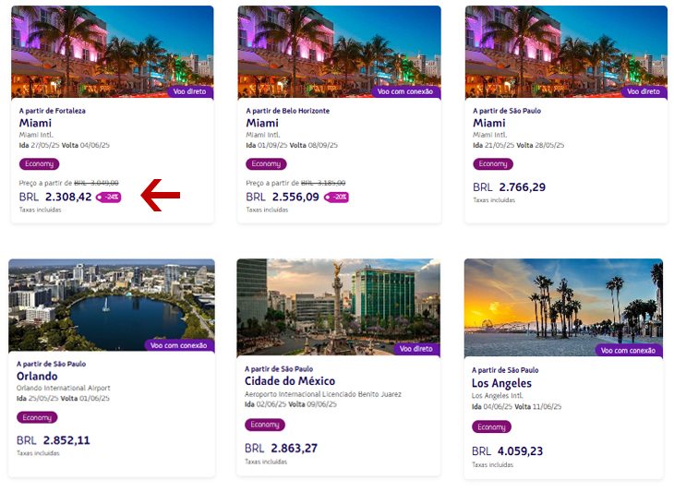Select the Economy badge on Fortaleza Miami card
The width and height of the screenshot is (674, 492).
(39, 163)
